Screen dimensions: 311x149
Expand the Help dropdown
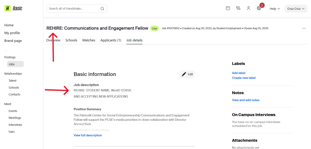coord(275,9)
